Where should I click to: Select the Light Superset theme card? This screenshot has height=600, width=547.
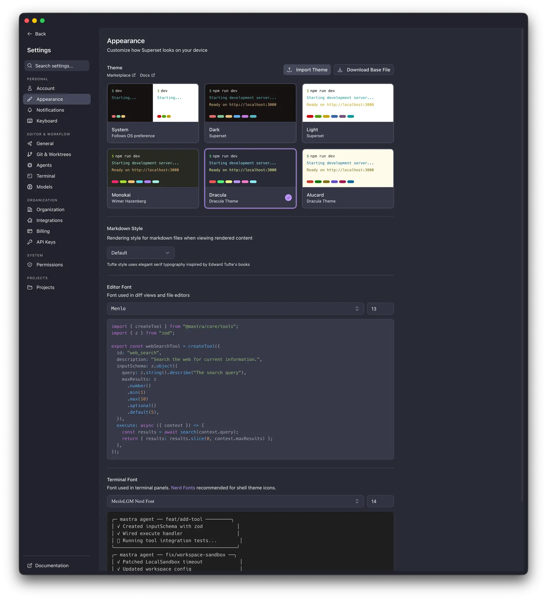pyautogui.click(x=348, y=113)
